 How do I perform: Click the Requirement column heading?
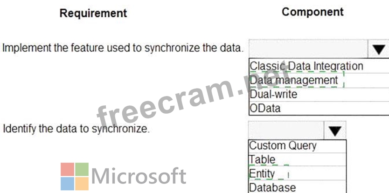[93, 13]
